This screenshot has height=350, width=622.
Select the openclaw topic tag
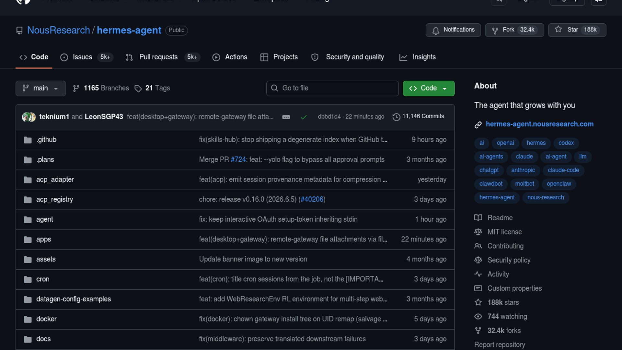tap(559, 184)
